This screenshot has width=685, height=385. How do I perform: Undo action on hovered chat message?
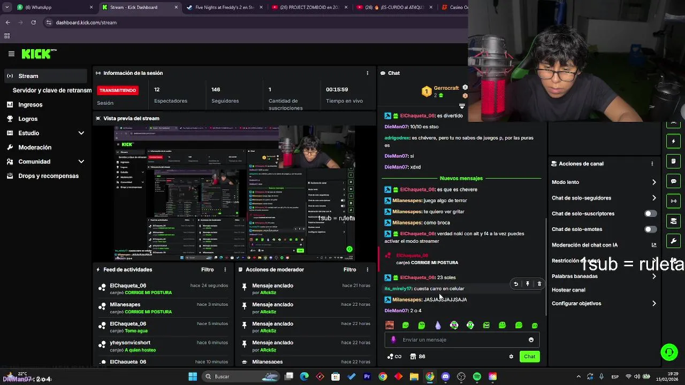[x=516, y=284]
